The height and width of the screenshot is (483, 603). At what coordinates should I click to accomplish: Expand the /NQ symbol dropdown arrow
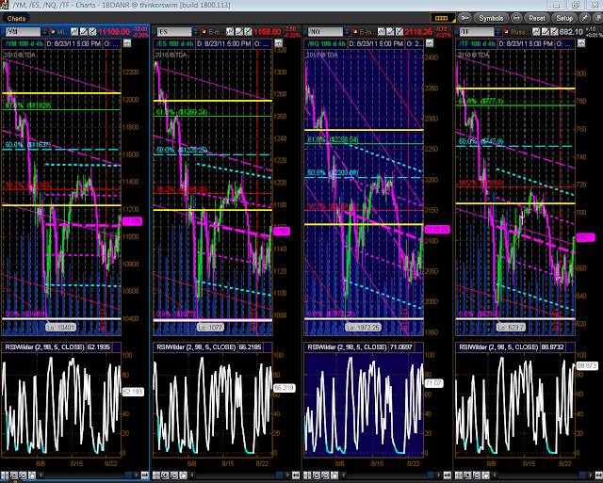(347, 31)
